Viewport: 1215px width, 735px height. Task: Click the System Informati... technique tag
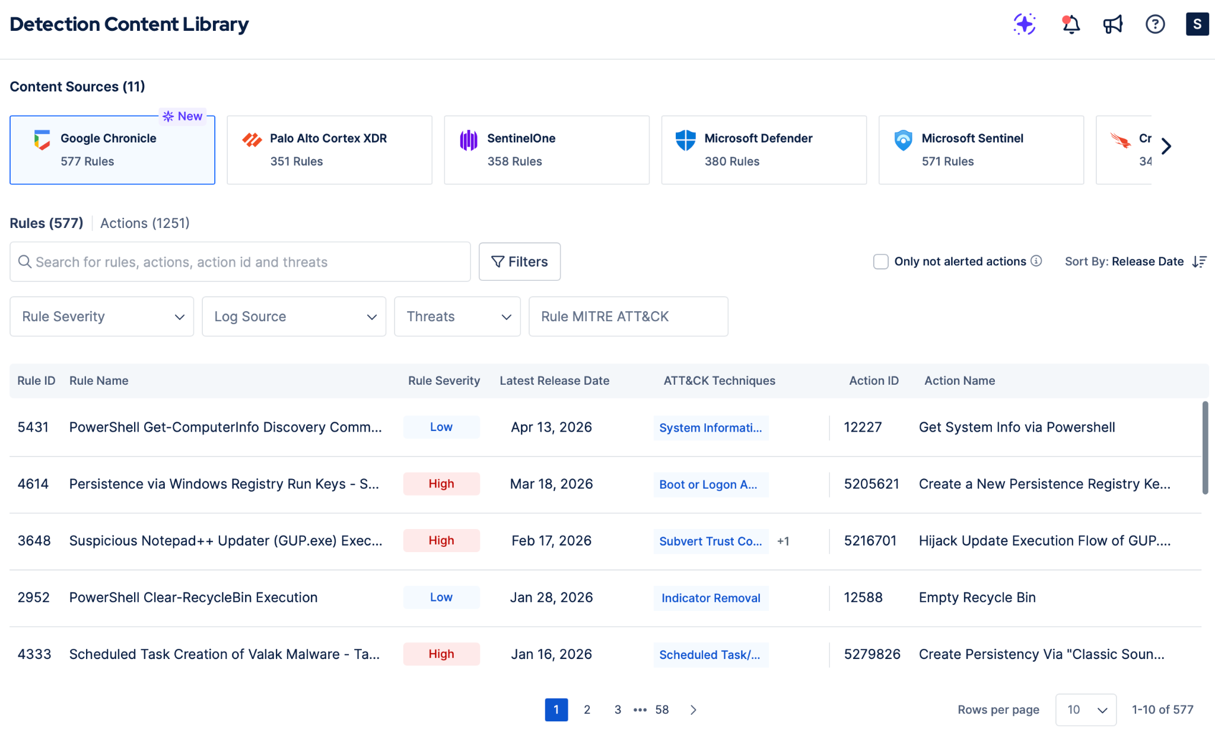coord(711,427)
